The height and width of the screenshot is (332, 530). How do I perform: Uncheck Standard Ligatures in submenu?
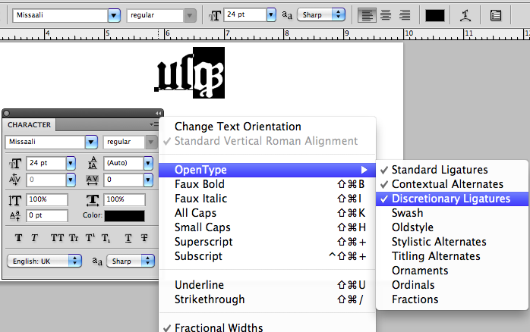(440, 170)
